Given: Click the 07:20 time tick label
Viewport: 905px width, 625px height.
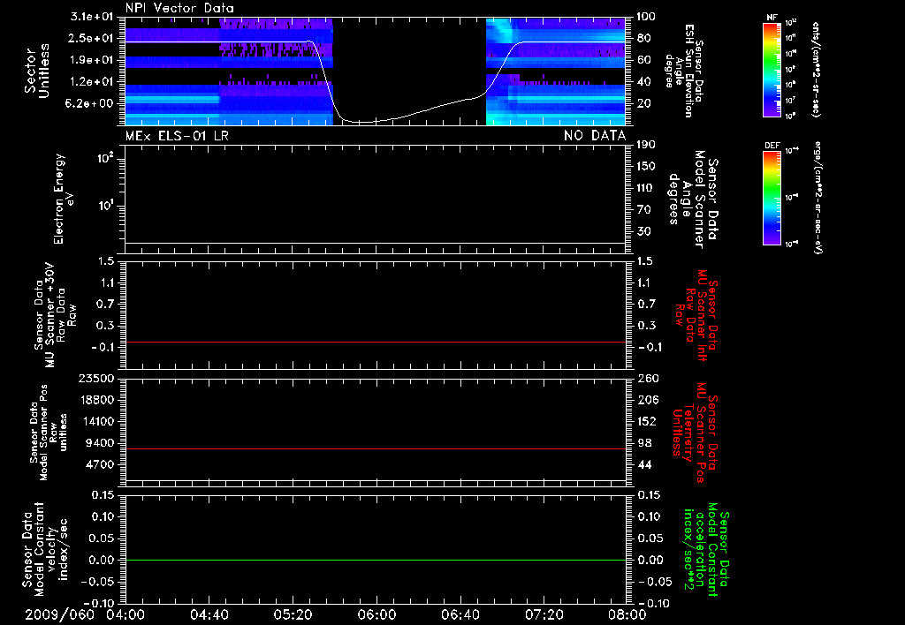Looking at the screenshot, I should click(544, 614).
